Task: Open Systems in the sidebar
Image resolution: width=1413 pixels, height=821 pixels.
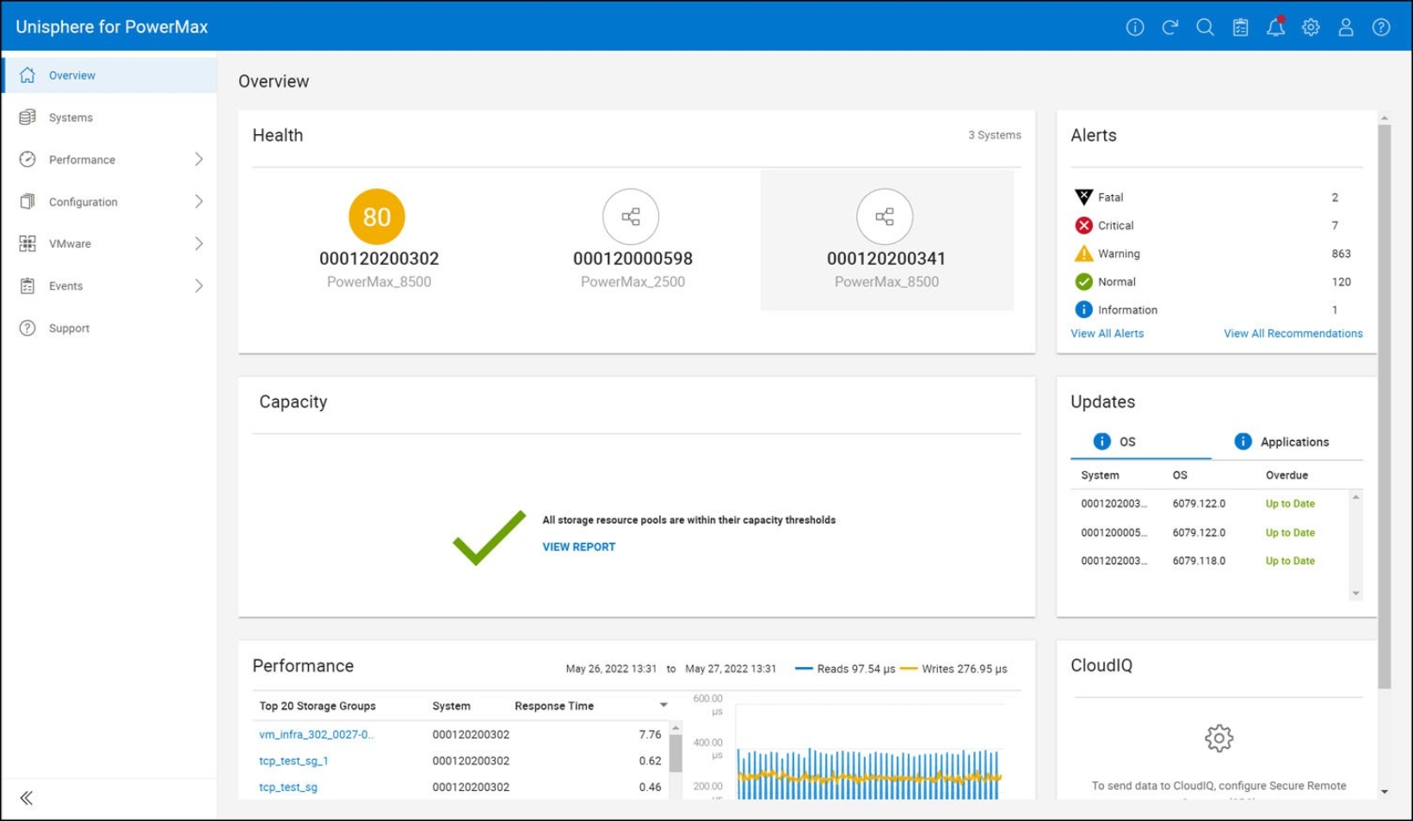Action: pos(110,118)
